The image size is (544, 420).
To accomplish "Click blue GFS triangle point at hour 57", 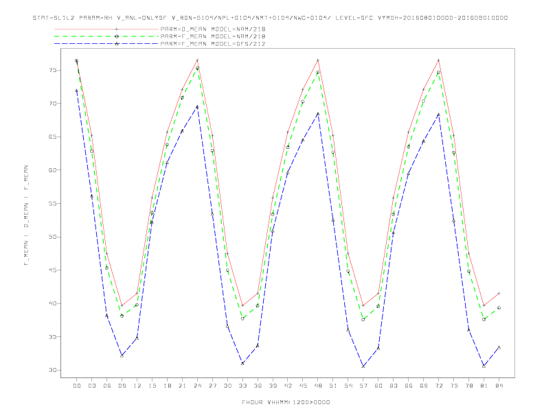I will pos(363,366).
